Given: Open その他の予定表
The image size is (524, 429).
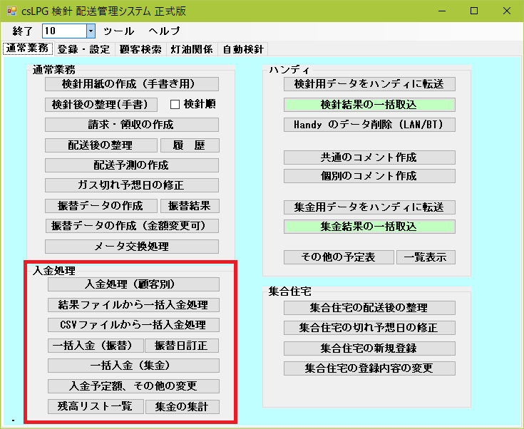Looking at the screenshot, I should click(x=339, y=257).
